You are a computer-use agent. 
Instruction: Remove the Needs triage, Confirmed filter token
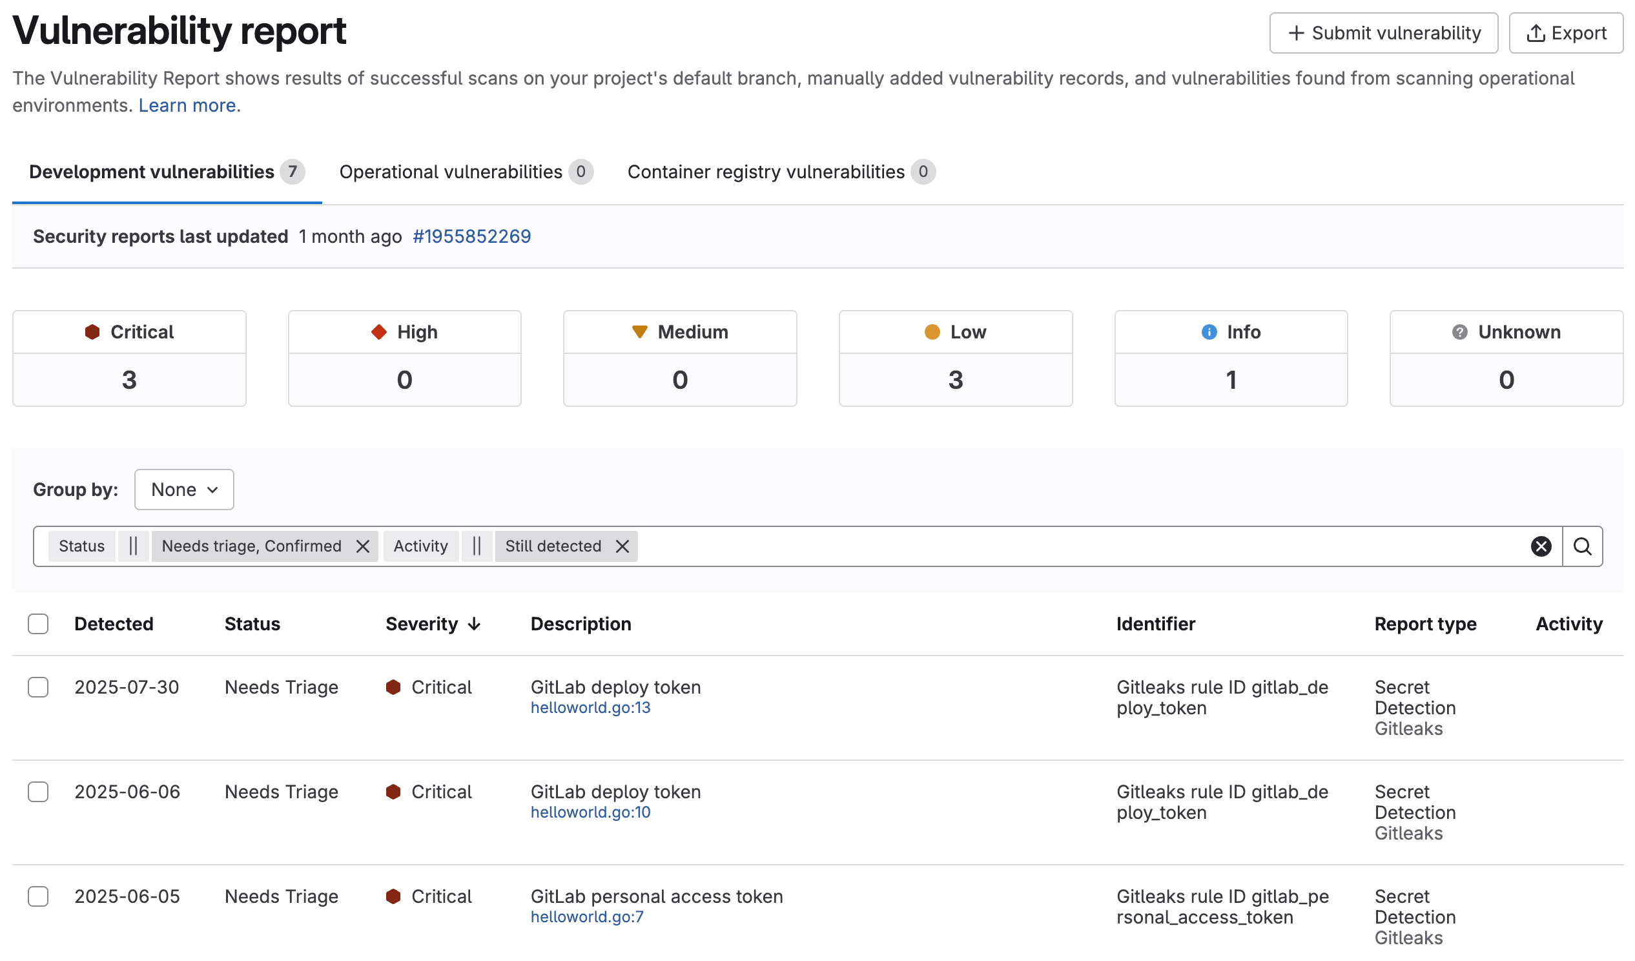(364, 546)
